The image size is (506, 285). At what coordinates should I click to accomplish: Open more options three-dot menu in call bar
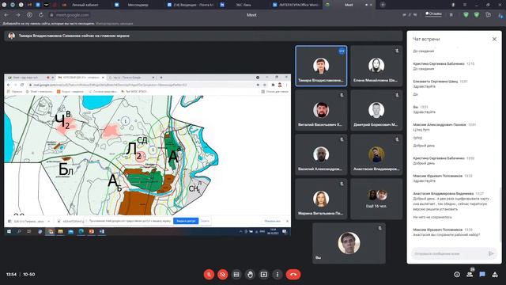pyautogui.click(x=278, y=275)
